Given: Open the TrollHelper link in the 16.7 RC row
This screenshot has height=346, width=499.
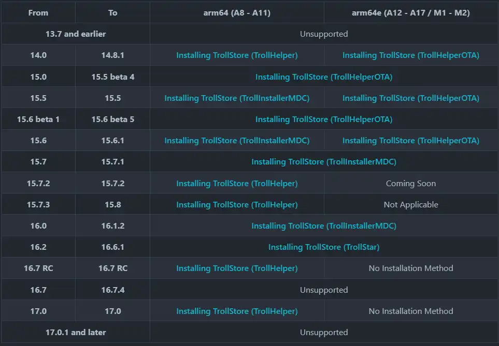Looking at the screenshot, I should tap(237, 268).
